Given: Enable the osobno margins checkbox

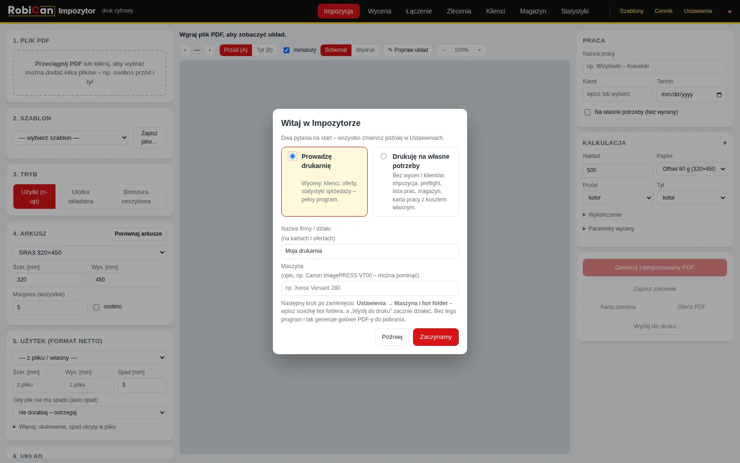Looking at the screenshot, I should (96, 307).
